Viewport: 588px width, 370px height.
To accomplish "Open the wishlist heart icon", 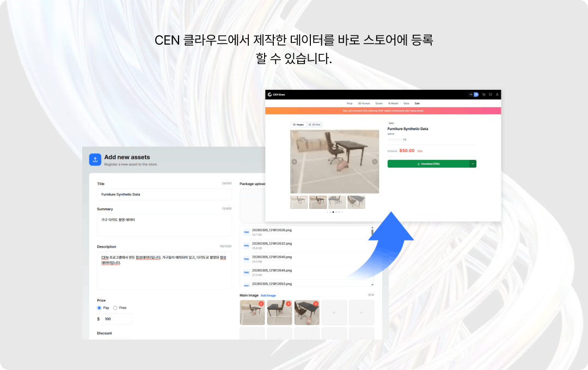I will [491, 95].
